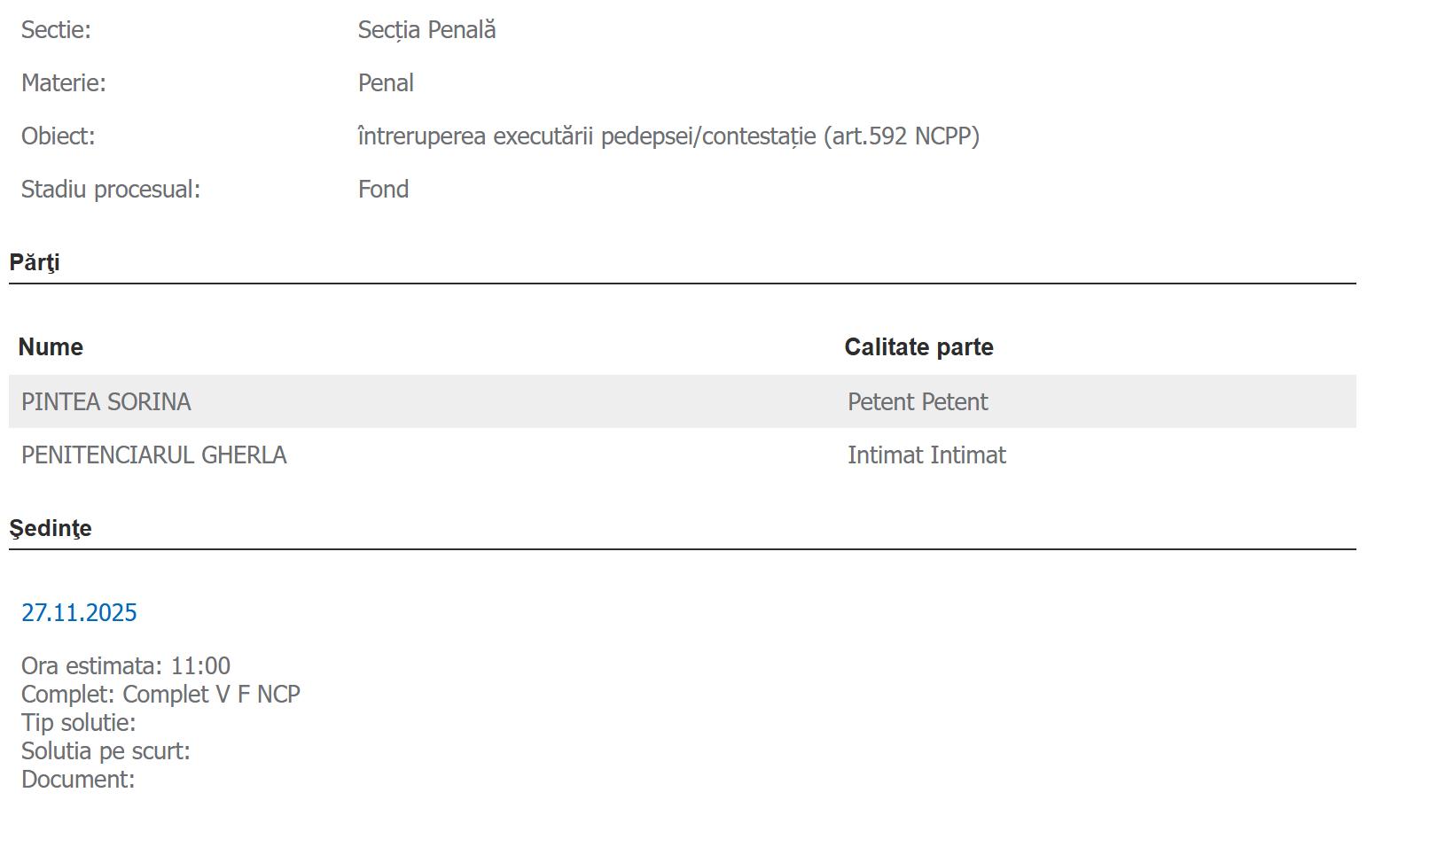Click the Complet V F NCP line
The height and width of the screenshot is (847, 1430).
pos(160,695)
